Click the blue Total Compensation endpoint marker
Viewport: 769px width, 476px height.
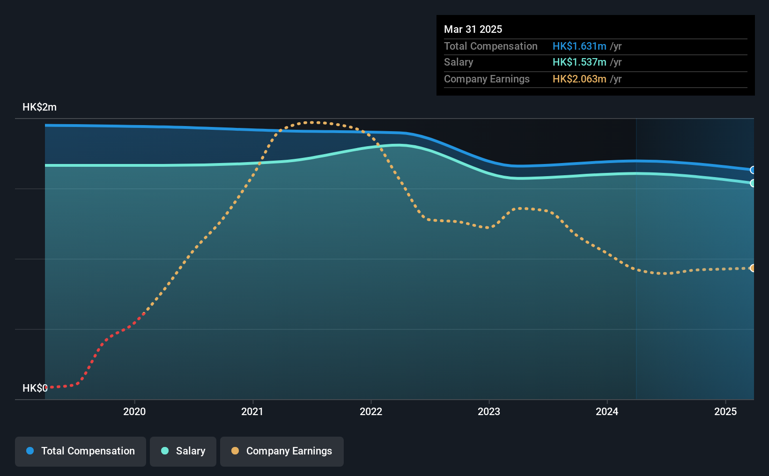point(753,170)
